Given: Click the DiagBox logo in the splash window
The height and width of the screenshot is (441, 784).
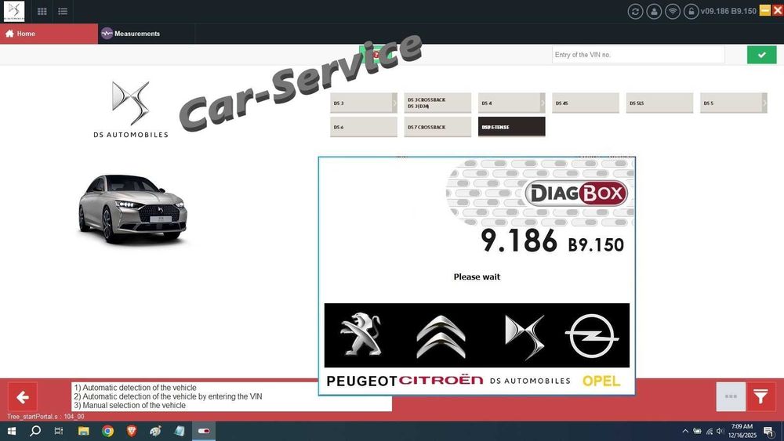Looking at the screenshot, I should [576, 193].
